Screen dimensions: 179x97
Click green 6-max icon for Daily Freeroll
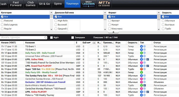coord(141,53)
